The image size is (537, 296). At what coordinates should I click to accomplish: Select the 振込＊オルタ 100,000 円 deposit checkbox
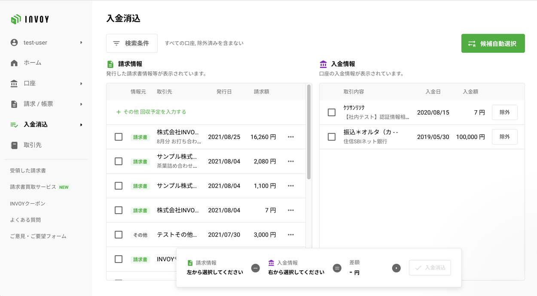pos(332,137)
